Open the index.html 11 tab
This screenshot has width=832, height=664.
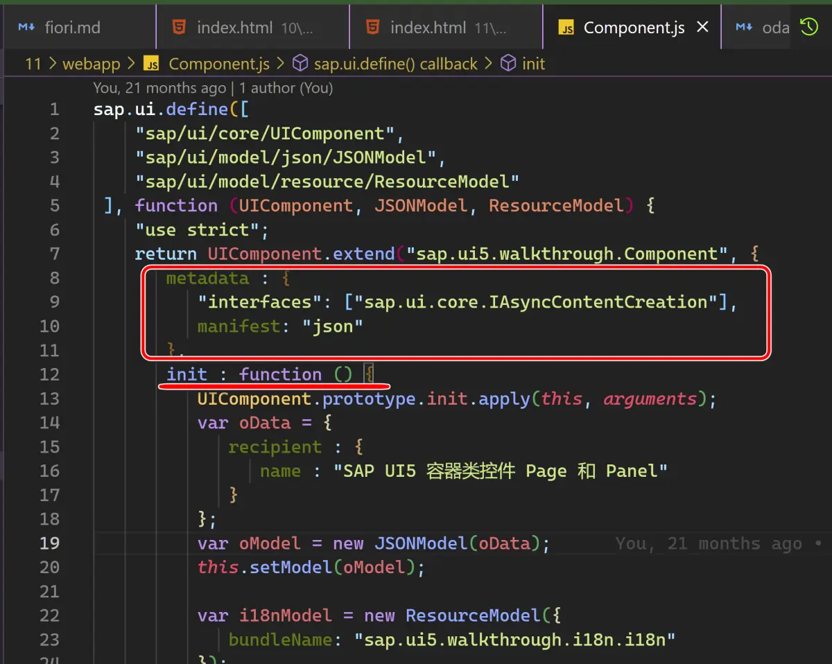click(447, 28)
